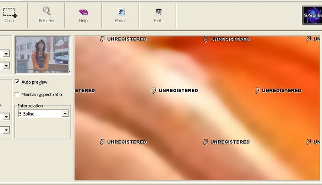
Task: Open the bottom dropdown in lower-left panel
Action: [6, 130]
